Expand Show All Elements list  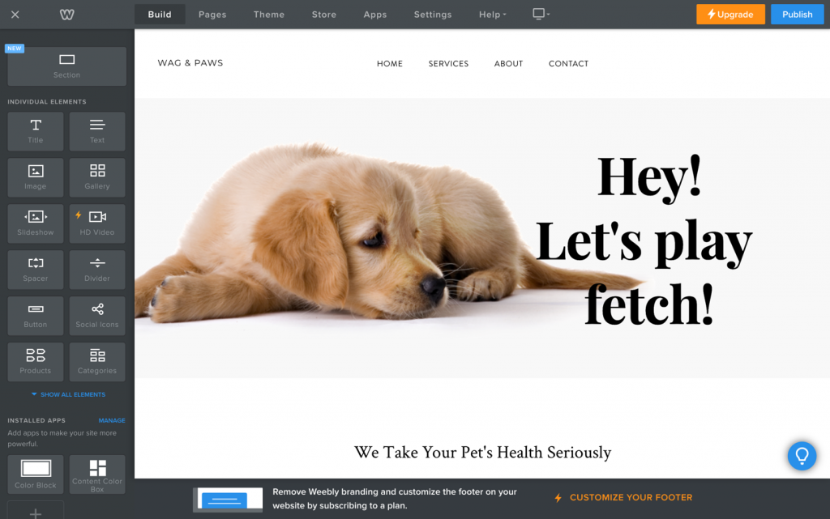point(68,394)
